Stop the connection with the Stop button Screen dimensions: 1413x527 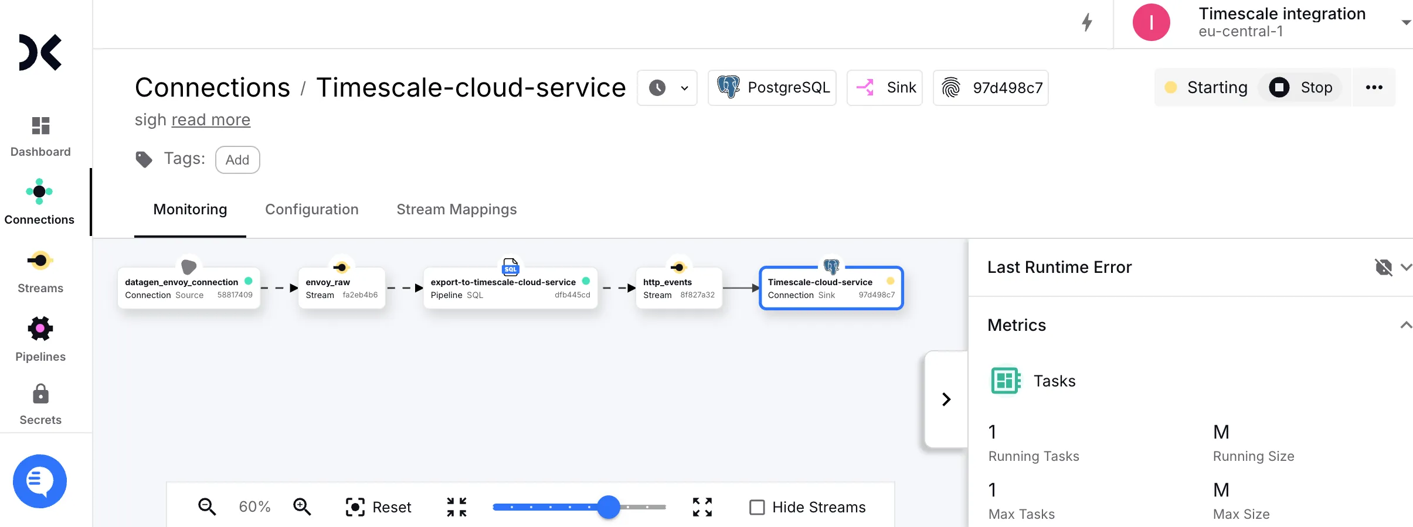pyautogui.click(x=1300, y=87)
